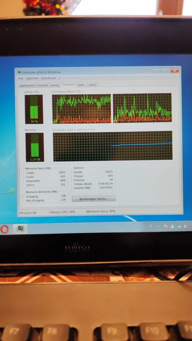Click the Cache value 693
This screenshot has height=341, width=192.
click(63, 177)
